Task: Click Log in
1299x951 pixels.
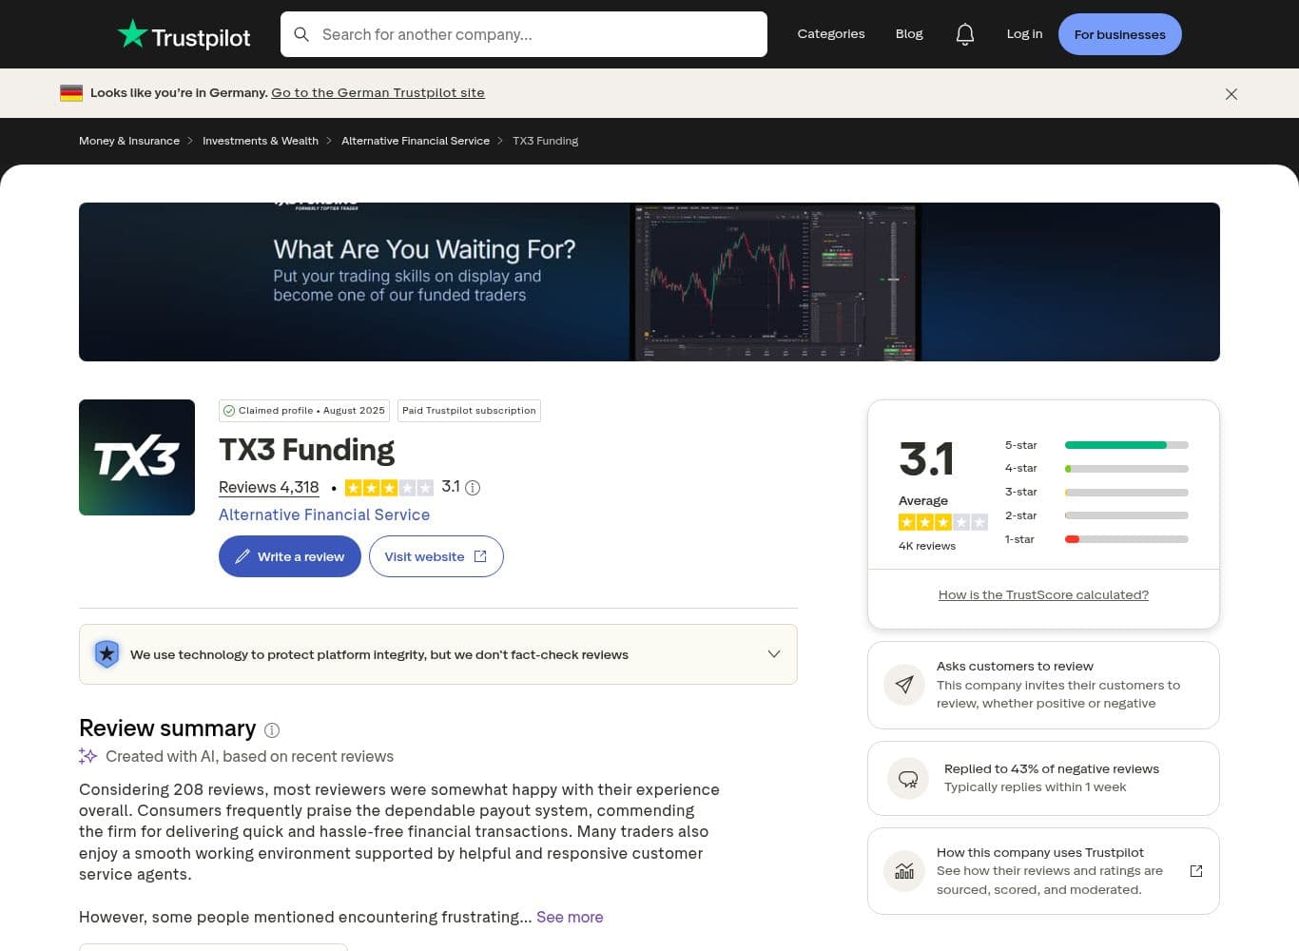Action: (x=1024, y=34)
